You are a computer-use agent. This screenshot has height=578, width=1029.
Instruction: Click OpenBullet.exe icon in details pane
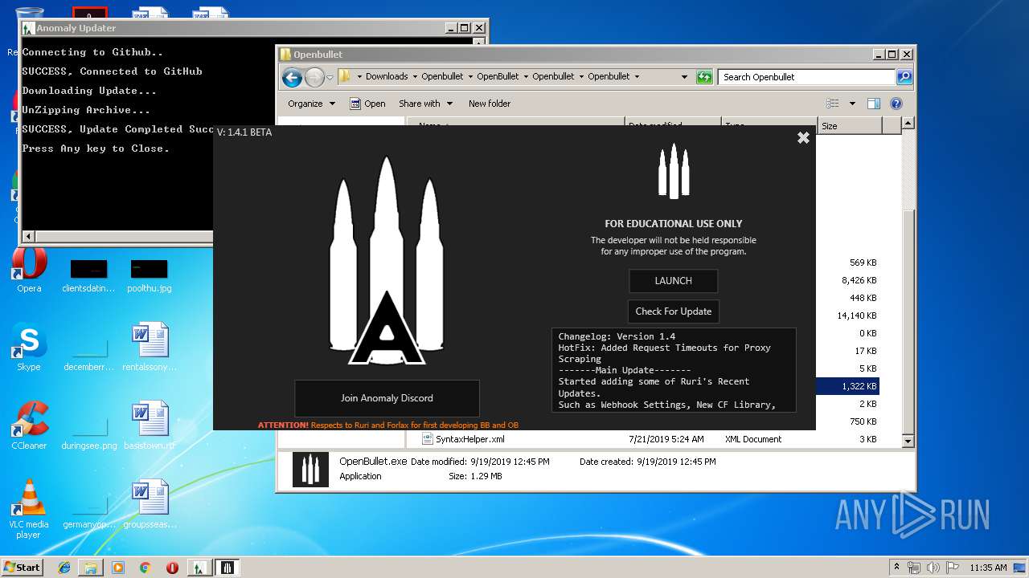click(310, 470)
